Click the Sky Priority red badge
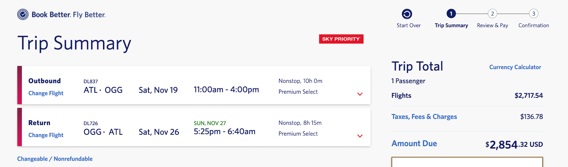 point(341,39)
